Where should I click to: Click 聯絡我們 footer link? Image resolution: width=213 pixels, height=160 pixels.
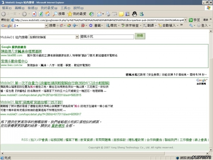click(171, 140)
